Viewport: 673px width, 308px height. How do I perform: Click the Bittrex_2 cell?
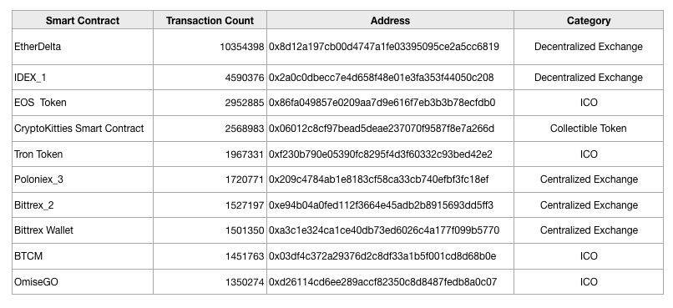click(x=83, y=205)
